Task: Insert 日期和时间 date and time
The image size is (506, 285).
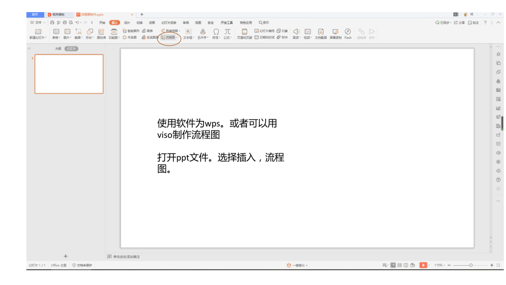Action: pyautogui.click(x=265, y=37)
